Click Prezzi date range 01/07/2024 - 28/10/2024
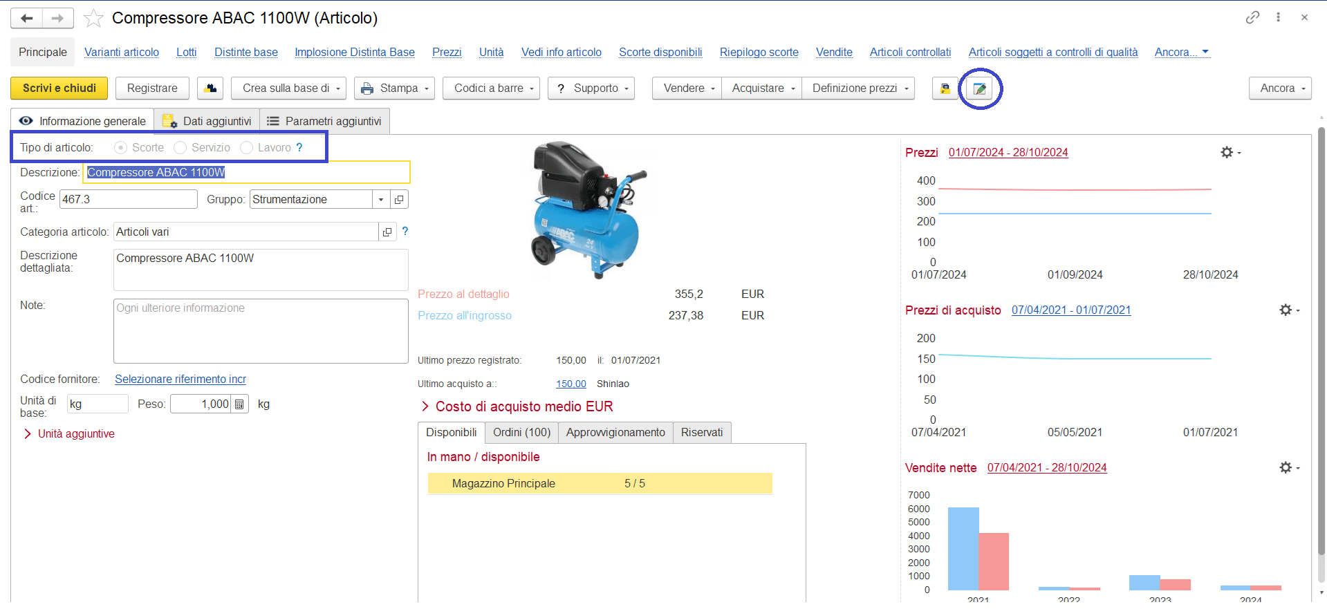The height and width of the screenshot is (609, 1327). click(1008, 152)
